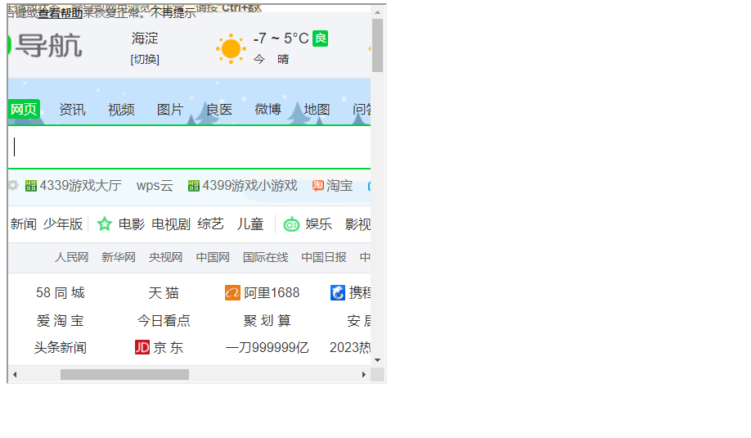The width and height of the screenshot is (751, 438).
Task: Click the vertical scrollbar thumb
Action: pos(377,46)
